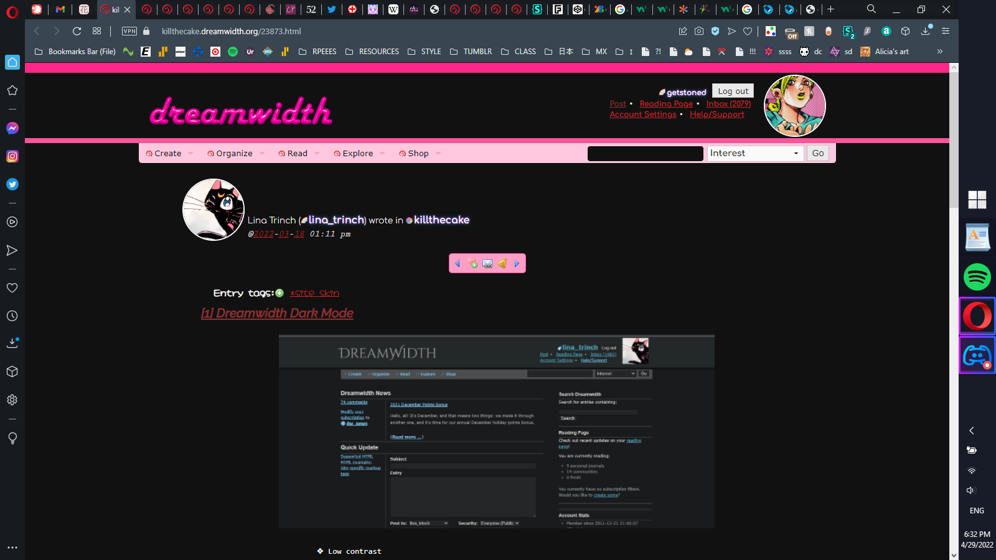Go to the next entry arrow
This screenshot has width=996, height=560.
517,263
